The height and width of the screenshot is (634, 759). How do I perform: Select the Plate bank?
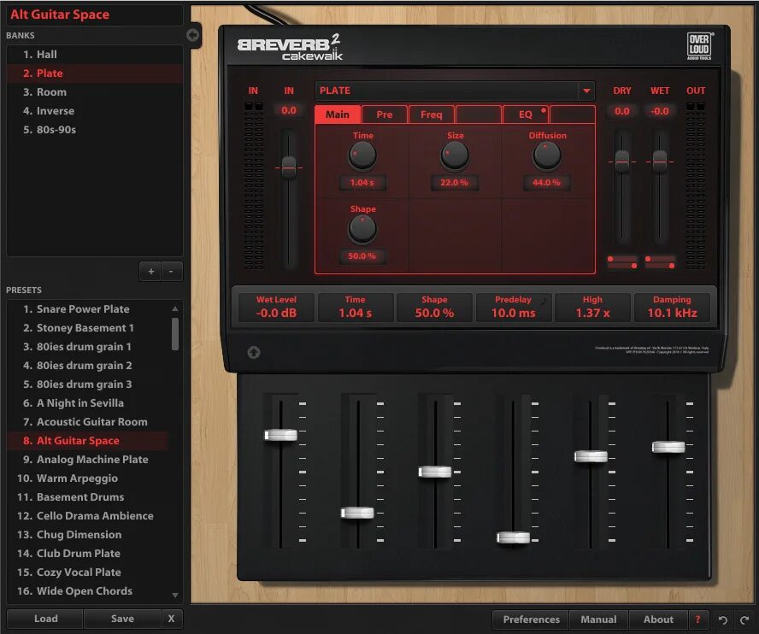click(x=94, y=73)
